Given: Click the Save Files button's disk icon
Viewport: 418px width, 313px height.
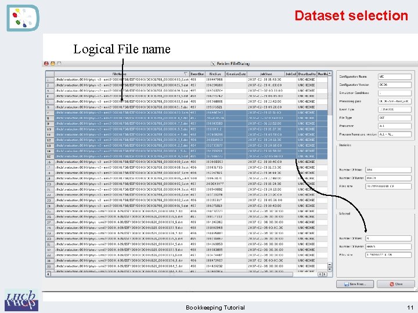Looking at the screenshot, I should pyautogui.click(x=346, y=284).
